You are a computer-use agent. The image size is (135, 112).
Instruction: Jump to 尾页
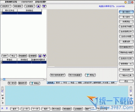click(46, 109)
